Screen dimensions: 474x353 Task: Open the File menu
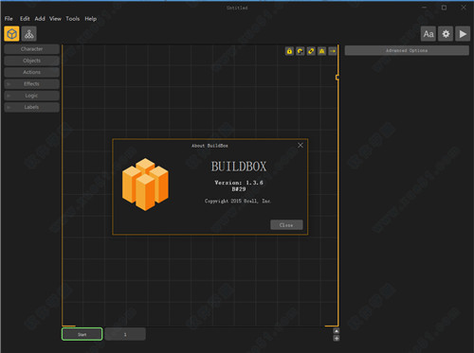(x=9, y=19)
